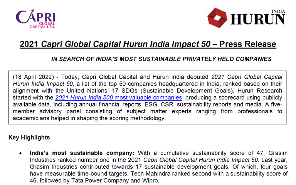296x185 pixels.
Task: Select the subtitle 'IN SEARCH OF INDIA'S MOST SUSTAINABLE'
Action: [116, 59]
